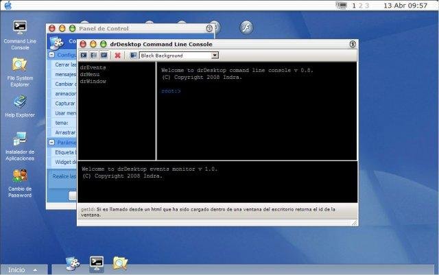
Task: Switch to workspace 2
Action: 361,5
